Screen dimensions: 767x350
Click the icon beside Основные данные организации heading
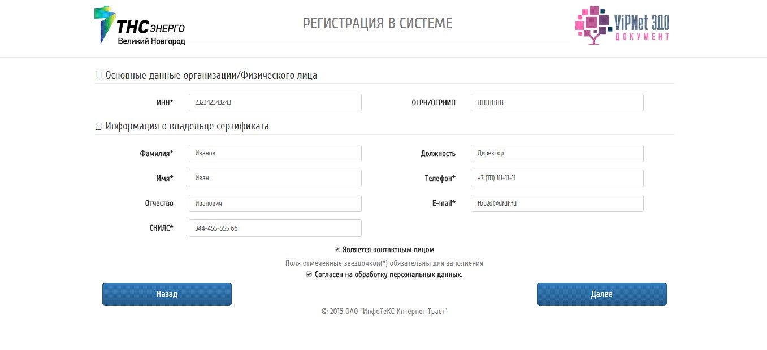tap(98, 75)
